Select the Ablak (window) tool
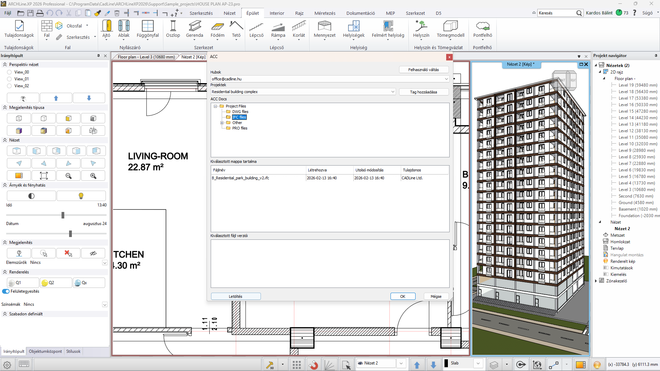The width and height of the screenshot is (660, 371). click(x=124, y=26)
